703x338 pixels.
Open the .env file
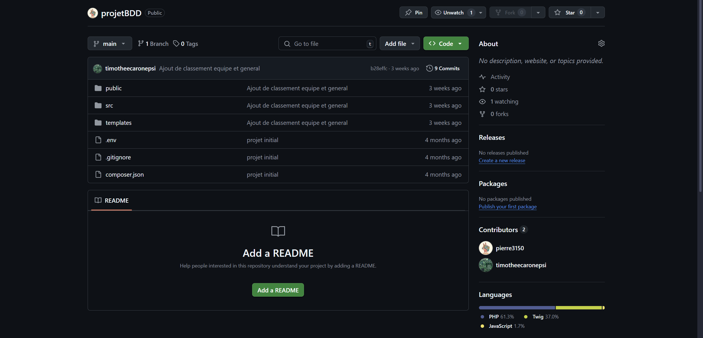point(111,140)
